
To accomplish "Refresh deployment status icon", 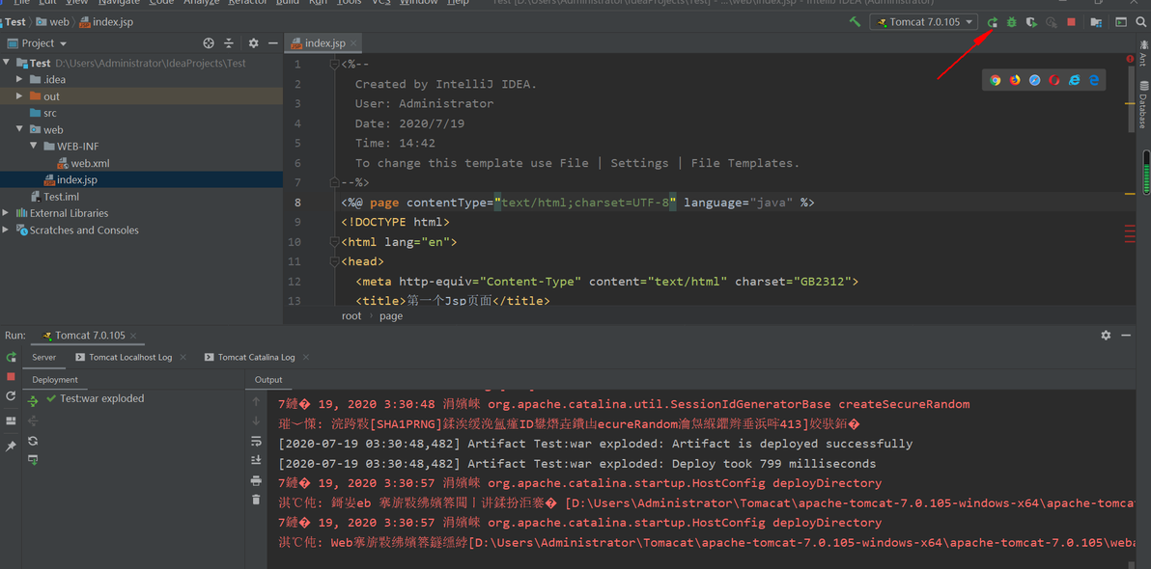I will [x=32, y=441].
